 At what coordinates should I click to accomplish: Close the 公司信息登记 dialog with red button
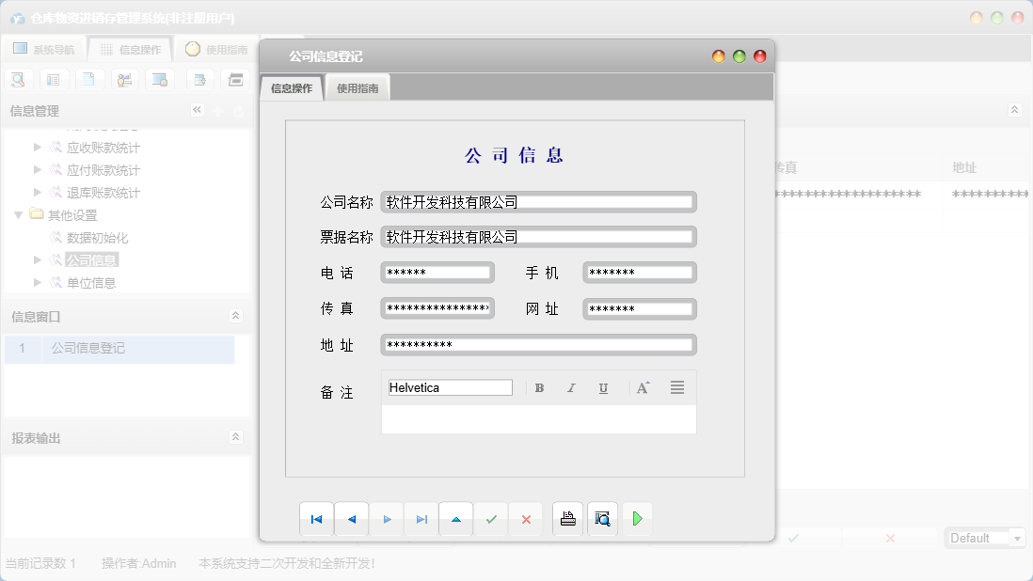[759, 56]
